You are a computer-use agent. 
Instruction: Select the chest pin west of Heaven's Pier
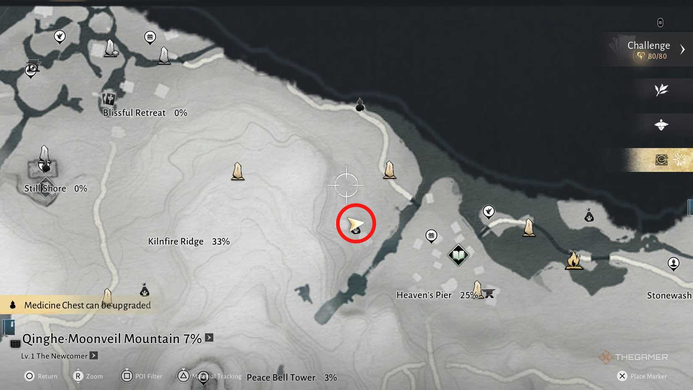click(431, 236)
